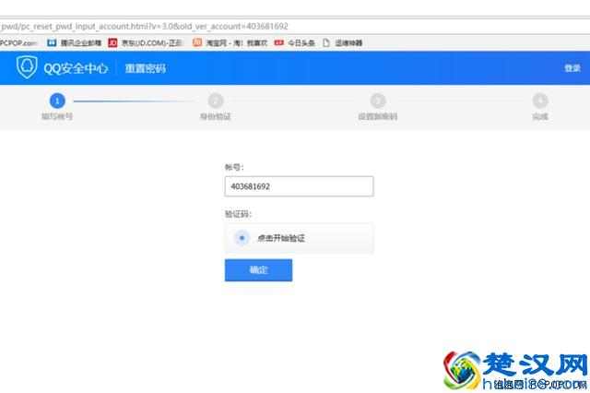
Task: Click the 登录 link in header
Action: pyautogui.click(x=572, y=68)
